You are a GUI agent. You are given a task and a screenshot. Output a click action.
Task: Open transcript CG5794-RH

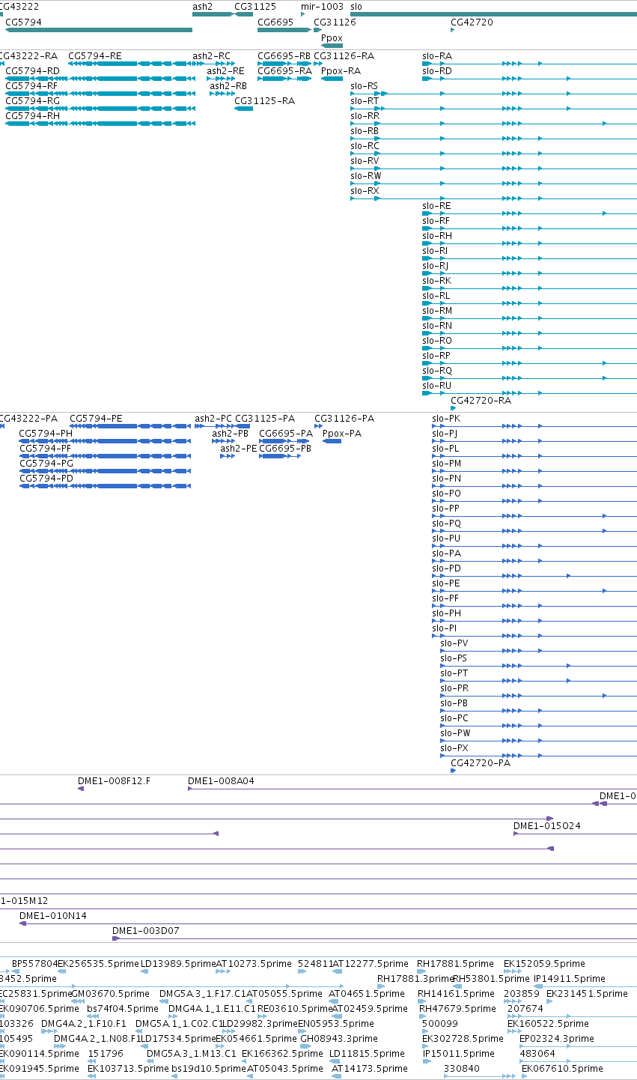[32, 116]
